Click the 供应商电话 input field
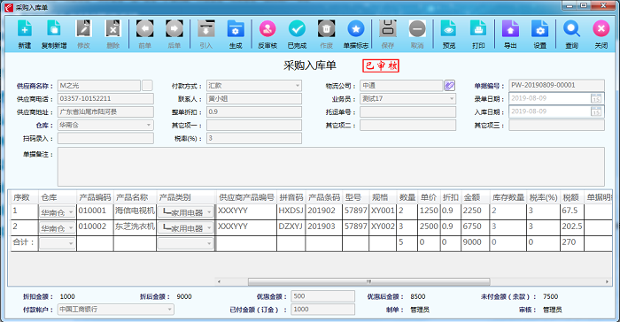The width and height of the screenshot is (620, 322). pyautogui.click(x=105, y=99)
